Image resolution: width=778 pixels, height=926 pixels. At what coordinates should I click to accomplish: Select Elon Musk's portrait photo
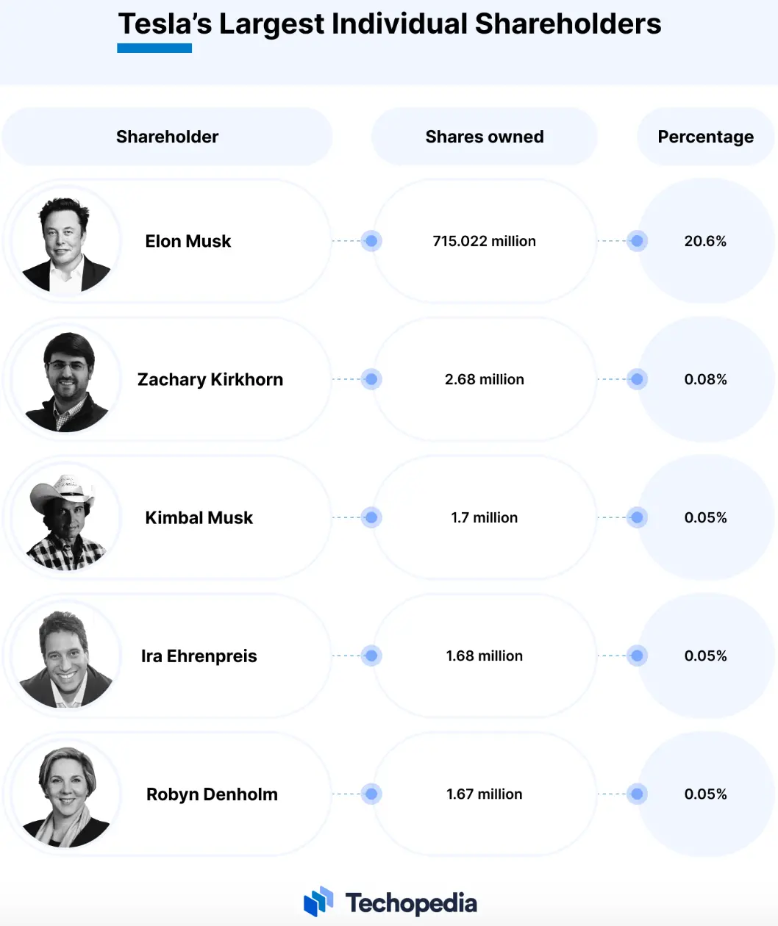point(66,241)
